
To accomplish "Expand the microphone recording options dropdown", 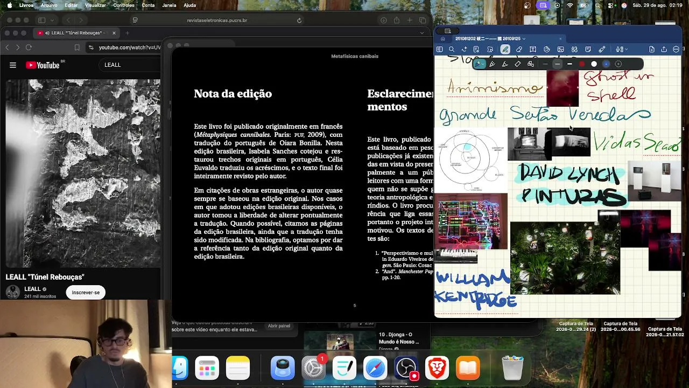I will point(625,50).
